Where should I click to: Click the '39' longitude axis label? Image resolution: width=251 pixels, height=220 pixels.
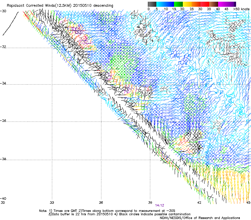[x=150, y=203]
